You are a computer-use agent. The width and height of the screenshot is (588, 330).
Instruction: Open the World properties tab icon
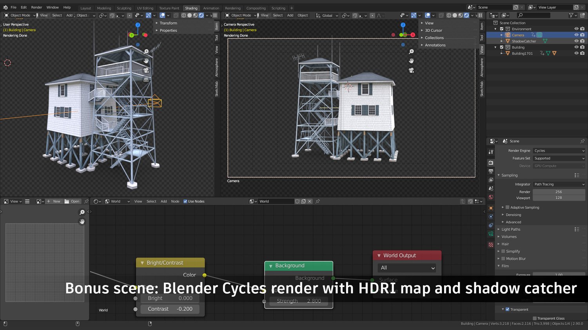491,197
